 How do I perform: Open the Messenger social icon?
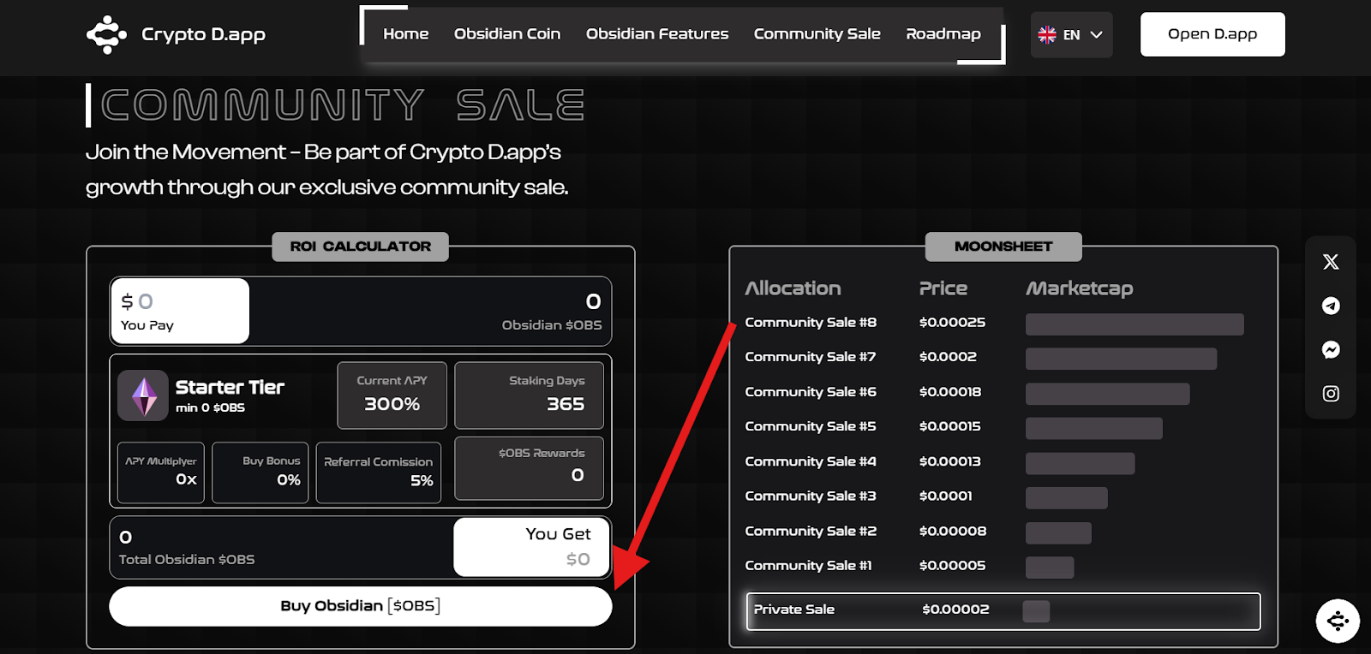point(1331,349)
